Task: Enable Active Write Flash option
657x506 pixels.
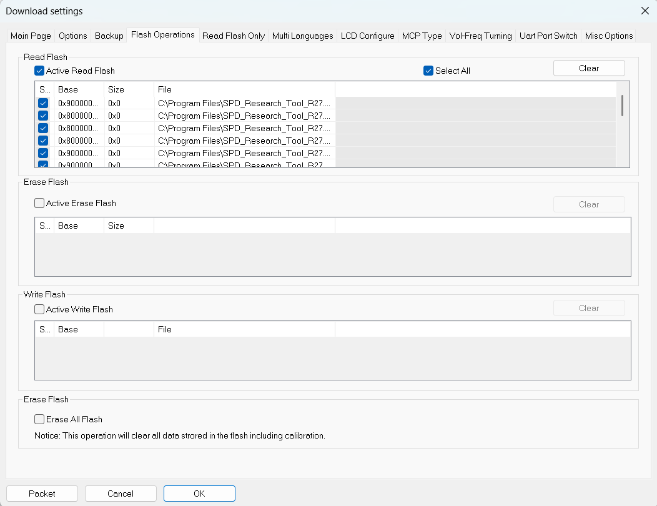Action: (x=40, y=309)
